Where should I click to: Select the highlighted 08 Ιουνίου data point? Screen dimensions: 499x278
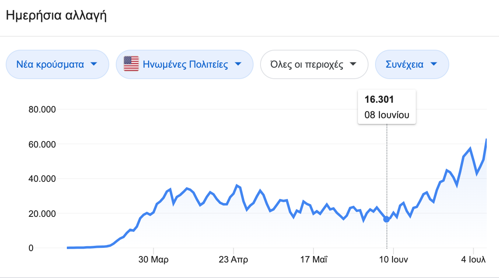(386, 219)
